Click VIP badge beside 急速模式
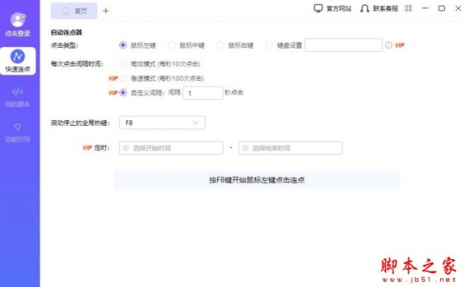 coord(113,78)
